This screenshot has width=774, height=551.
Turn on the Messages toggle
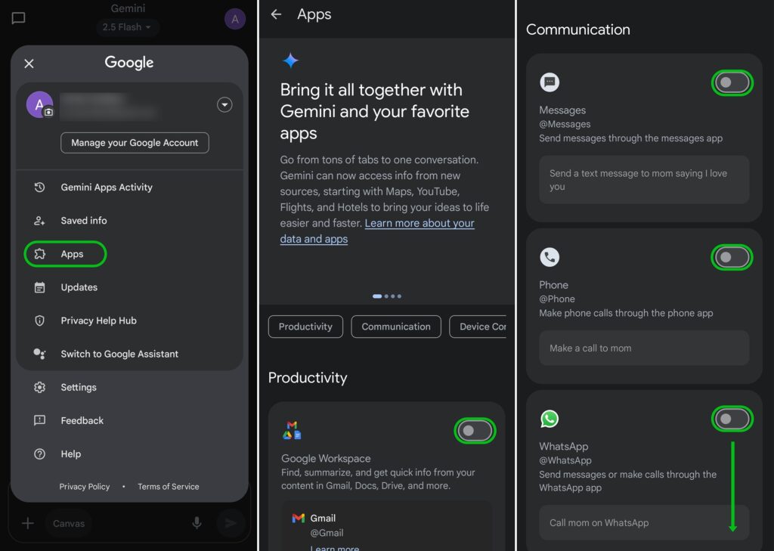(x=732, y=82)
